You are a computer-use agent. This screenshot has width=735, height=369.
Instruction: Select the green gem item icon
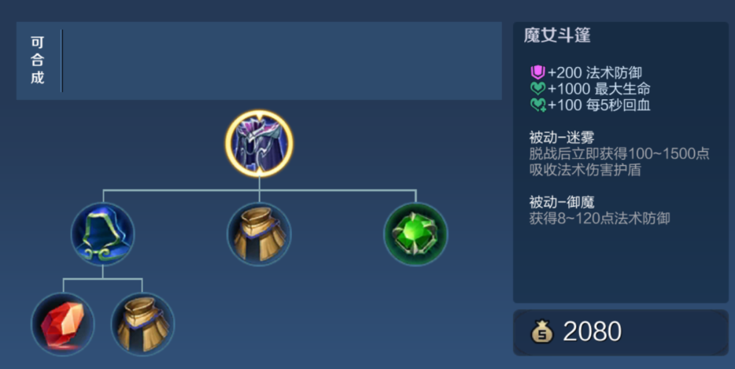[x=416, y=234]
